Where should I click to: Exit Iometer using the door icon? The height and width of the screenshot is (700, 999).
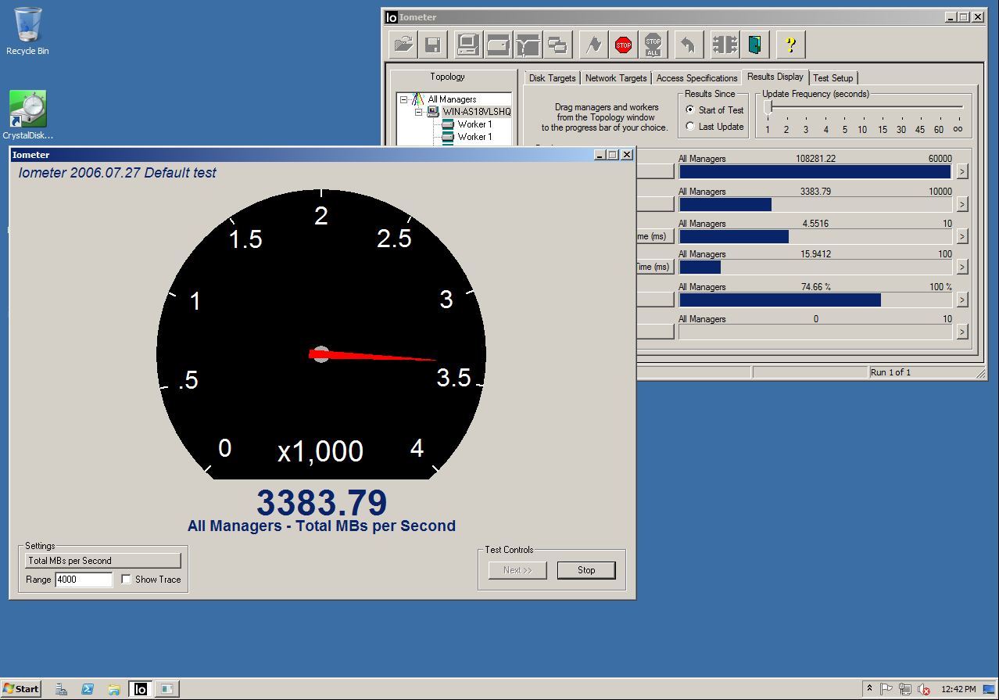pos(754,45)
